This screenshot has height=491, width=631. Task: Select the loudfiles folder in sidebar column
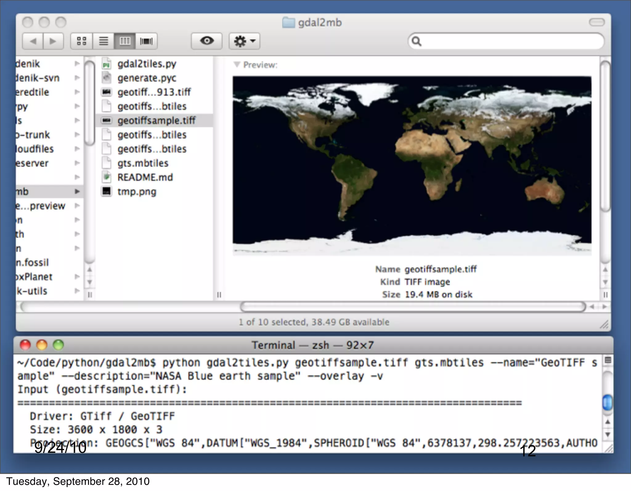click(x=35, y=149)
